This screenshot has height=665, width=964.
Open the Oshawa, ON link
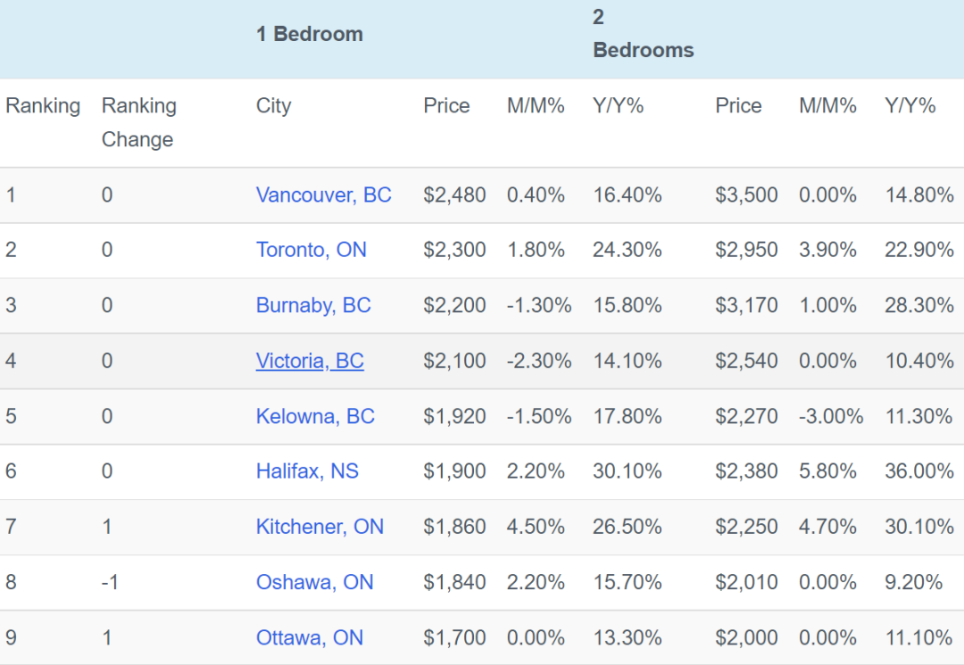(314, 582)
